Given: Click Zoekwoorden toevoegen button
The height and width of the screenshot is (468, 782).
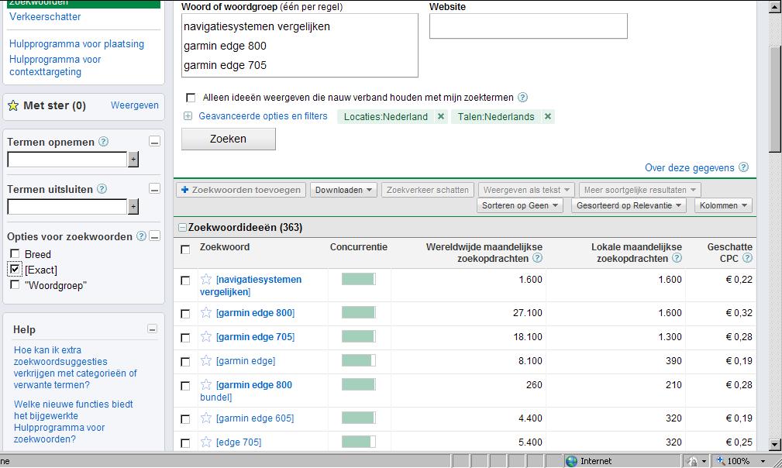Looking at the screenshot, I should (x=241, y=190).
